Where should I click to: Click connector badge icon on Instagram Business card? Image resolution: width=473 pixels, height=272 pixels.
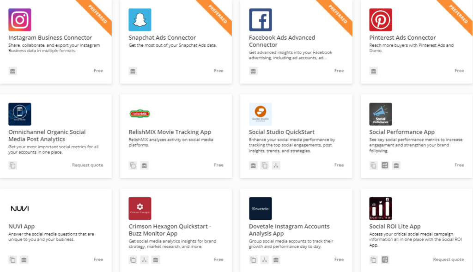(12, 71)
